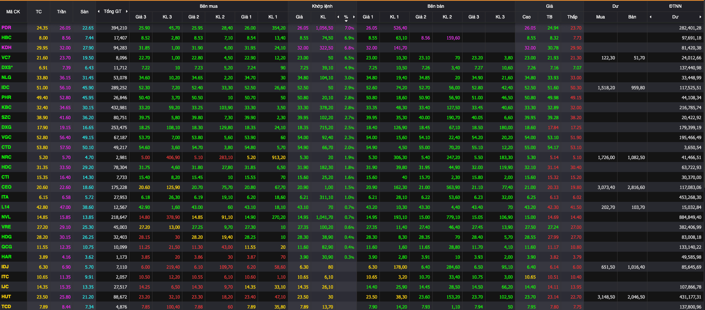The image size is (705, 310).
Task: Click the Khớp lệnh group header
Action: click(x=322, y=6)
